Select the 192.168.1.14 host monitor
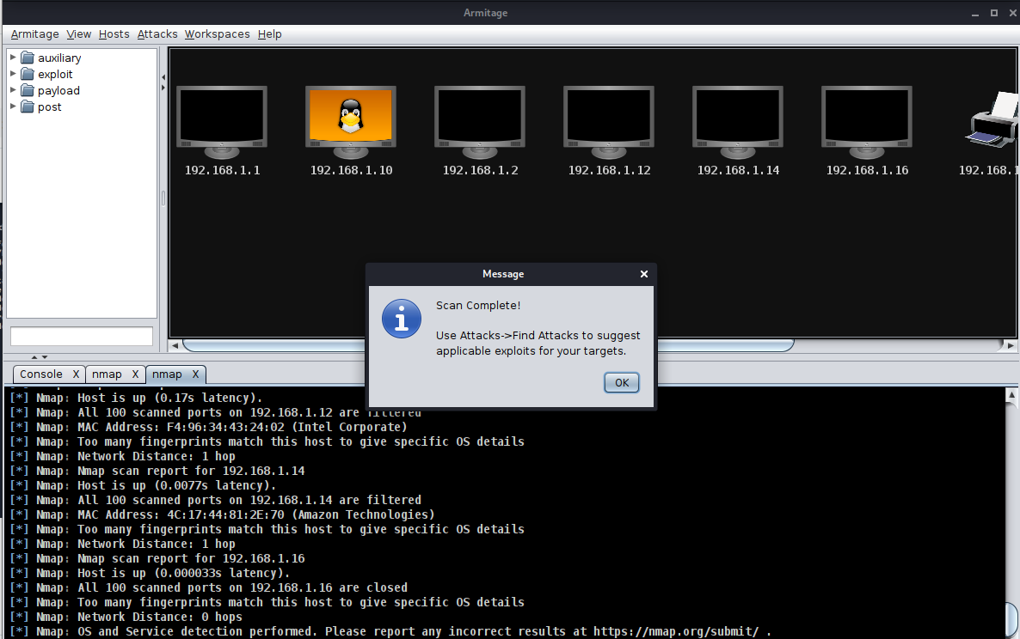This screenshot has width=1020, height=639. coord(738,122)
